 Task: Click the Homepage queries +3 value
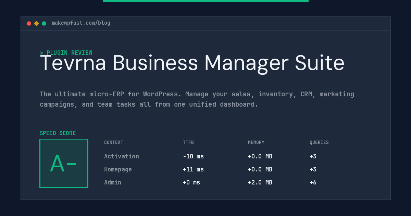tap(313, 169)
